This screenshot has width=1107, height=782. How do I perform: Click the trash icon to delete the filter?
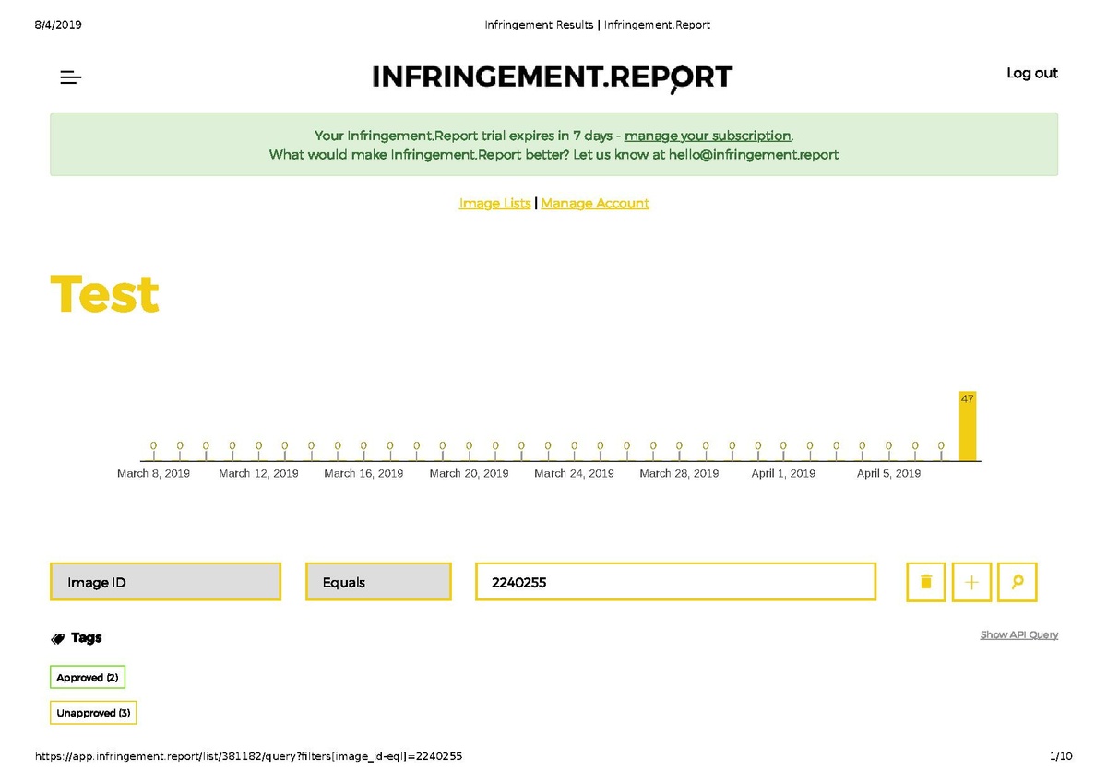[x=925, y=582]
